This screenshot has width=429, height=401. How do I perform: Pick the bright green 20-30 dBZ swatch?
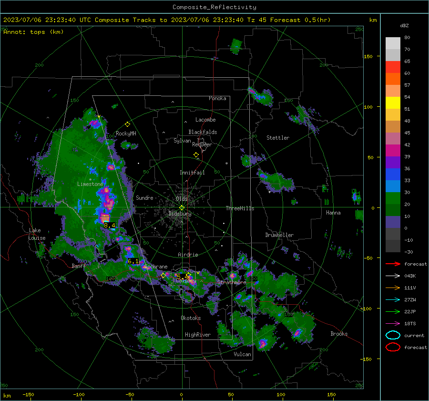coord(393,198)
